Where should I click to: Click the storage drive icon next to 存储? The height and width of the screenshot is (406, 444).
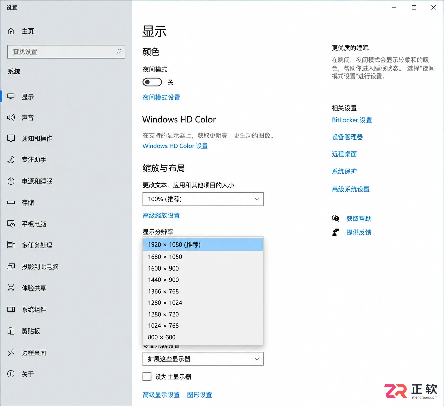click(11, 202)
